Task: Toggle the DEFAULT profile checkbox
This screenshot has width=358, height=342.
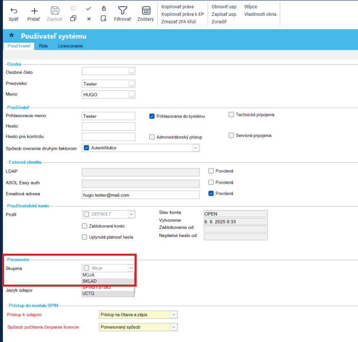Action: click(86, 214)
